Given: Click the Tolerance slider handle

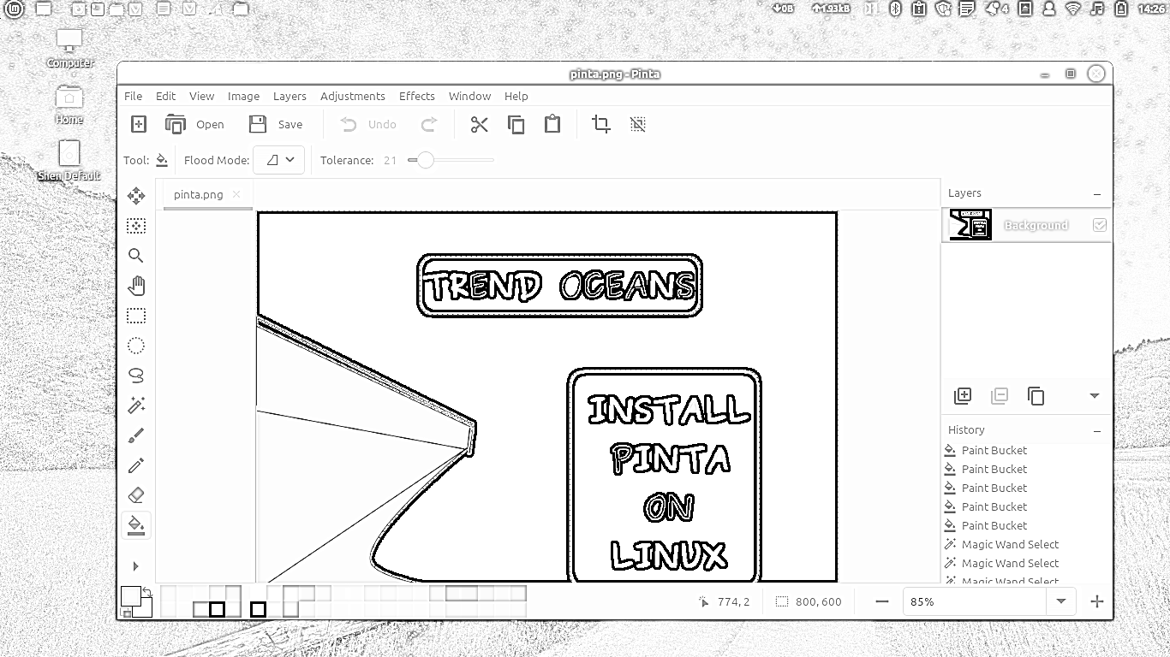Looking at the screenshot, I should (425, 160).
